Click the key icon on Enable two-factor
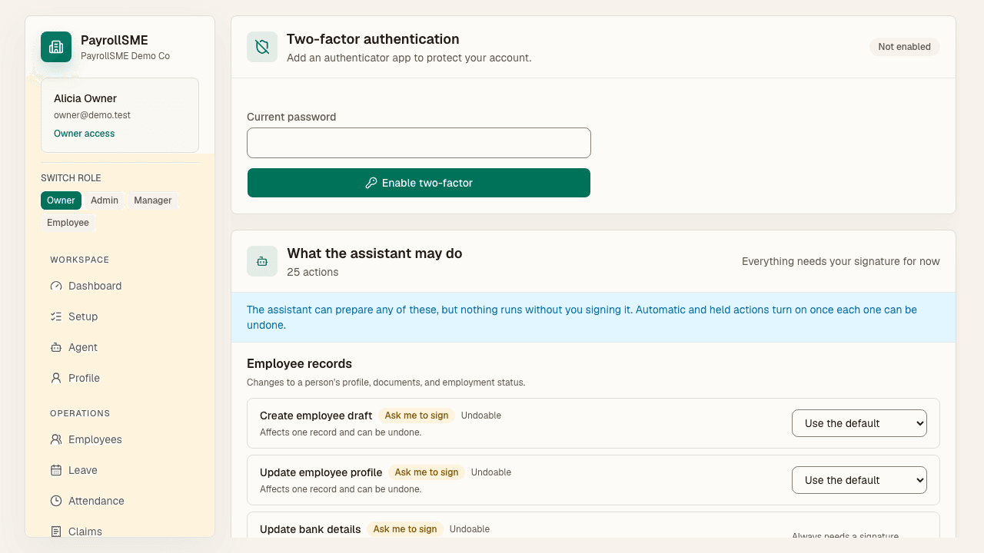Image resolution: width=984 pixels, height=553 pixels. point(371,183)
